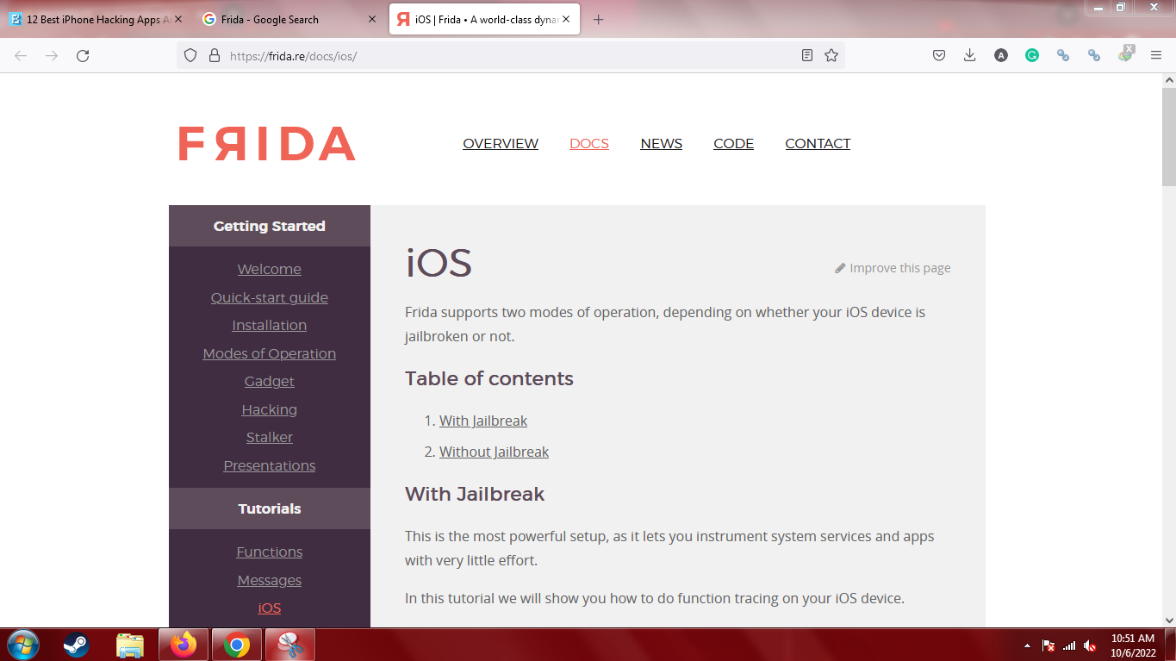
Task: Open the Messages tutorial link
Action: pyautogui.click(x=270, y=580)
